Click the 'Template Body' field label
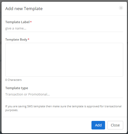Screen dimensions: 128x134 (x=16, y=40)
